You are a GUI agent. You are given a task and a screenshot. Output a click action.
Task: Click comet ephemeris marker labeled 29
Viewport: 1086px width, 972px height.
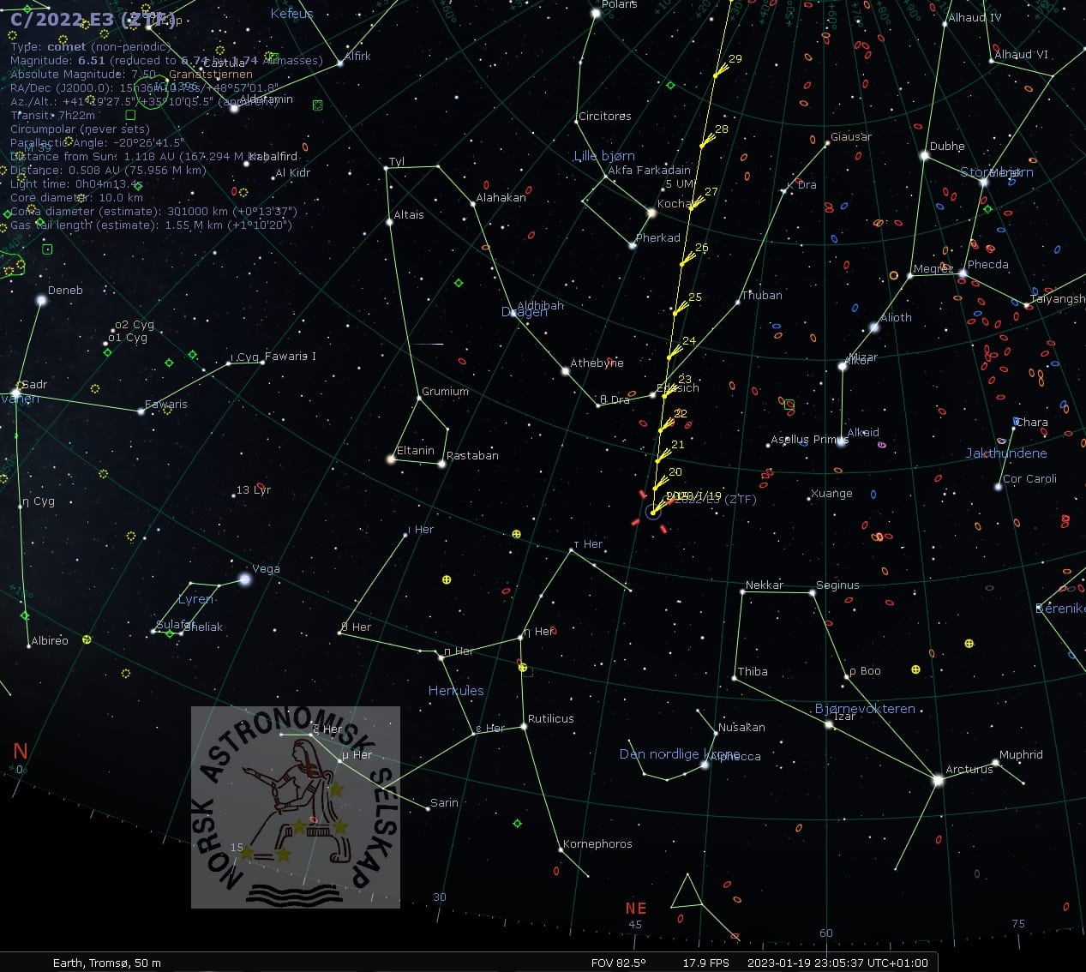(716, 75)
